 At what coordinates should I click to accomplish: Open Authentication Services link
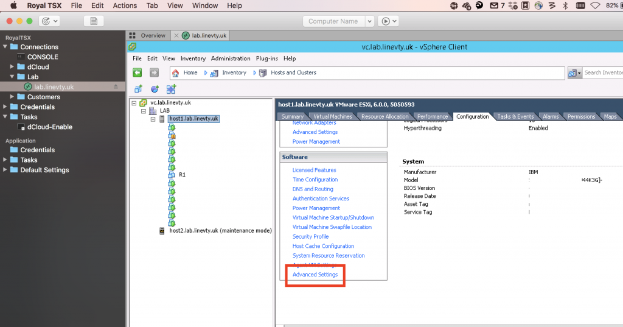(x=321, y=199)
